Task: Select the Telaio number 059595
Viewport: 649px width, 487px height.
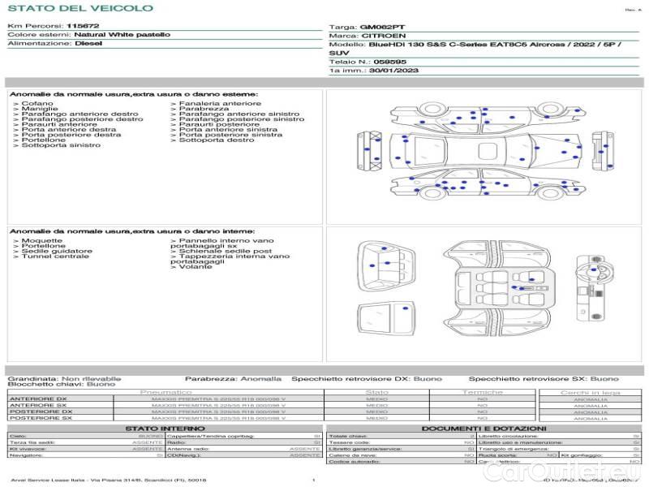Action: tap(390, 62)
